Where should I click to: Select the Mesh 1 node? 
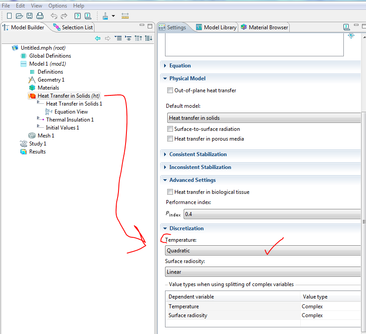(x=46, y=136)
